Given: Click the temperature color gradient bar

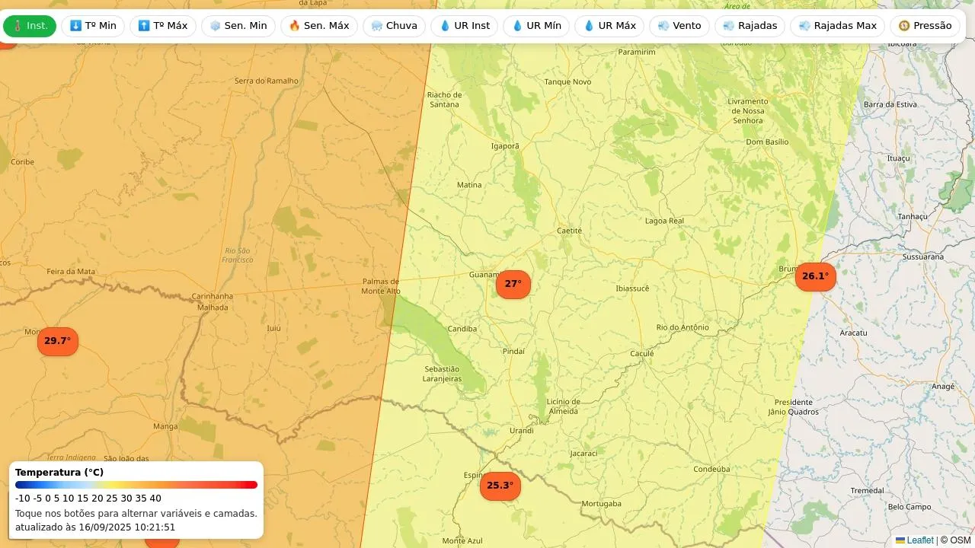Looking at the screenshot, I should click(x=136, y=485).
